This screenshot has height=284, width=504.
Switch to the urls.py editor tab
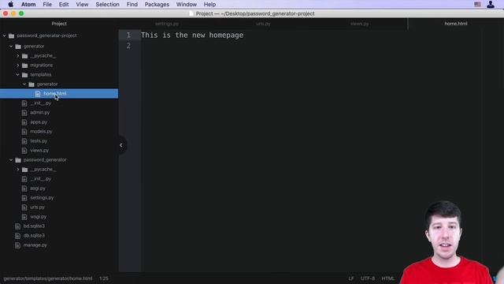[x=263, y=24]
